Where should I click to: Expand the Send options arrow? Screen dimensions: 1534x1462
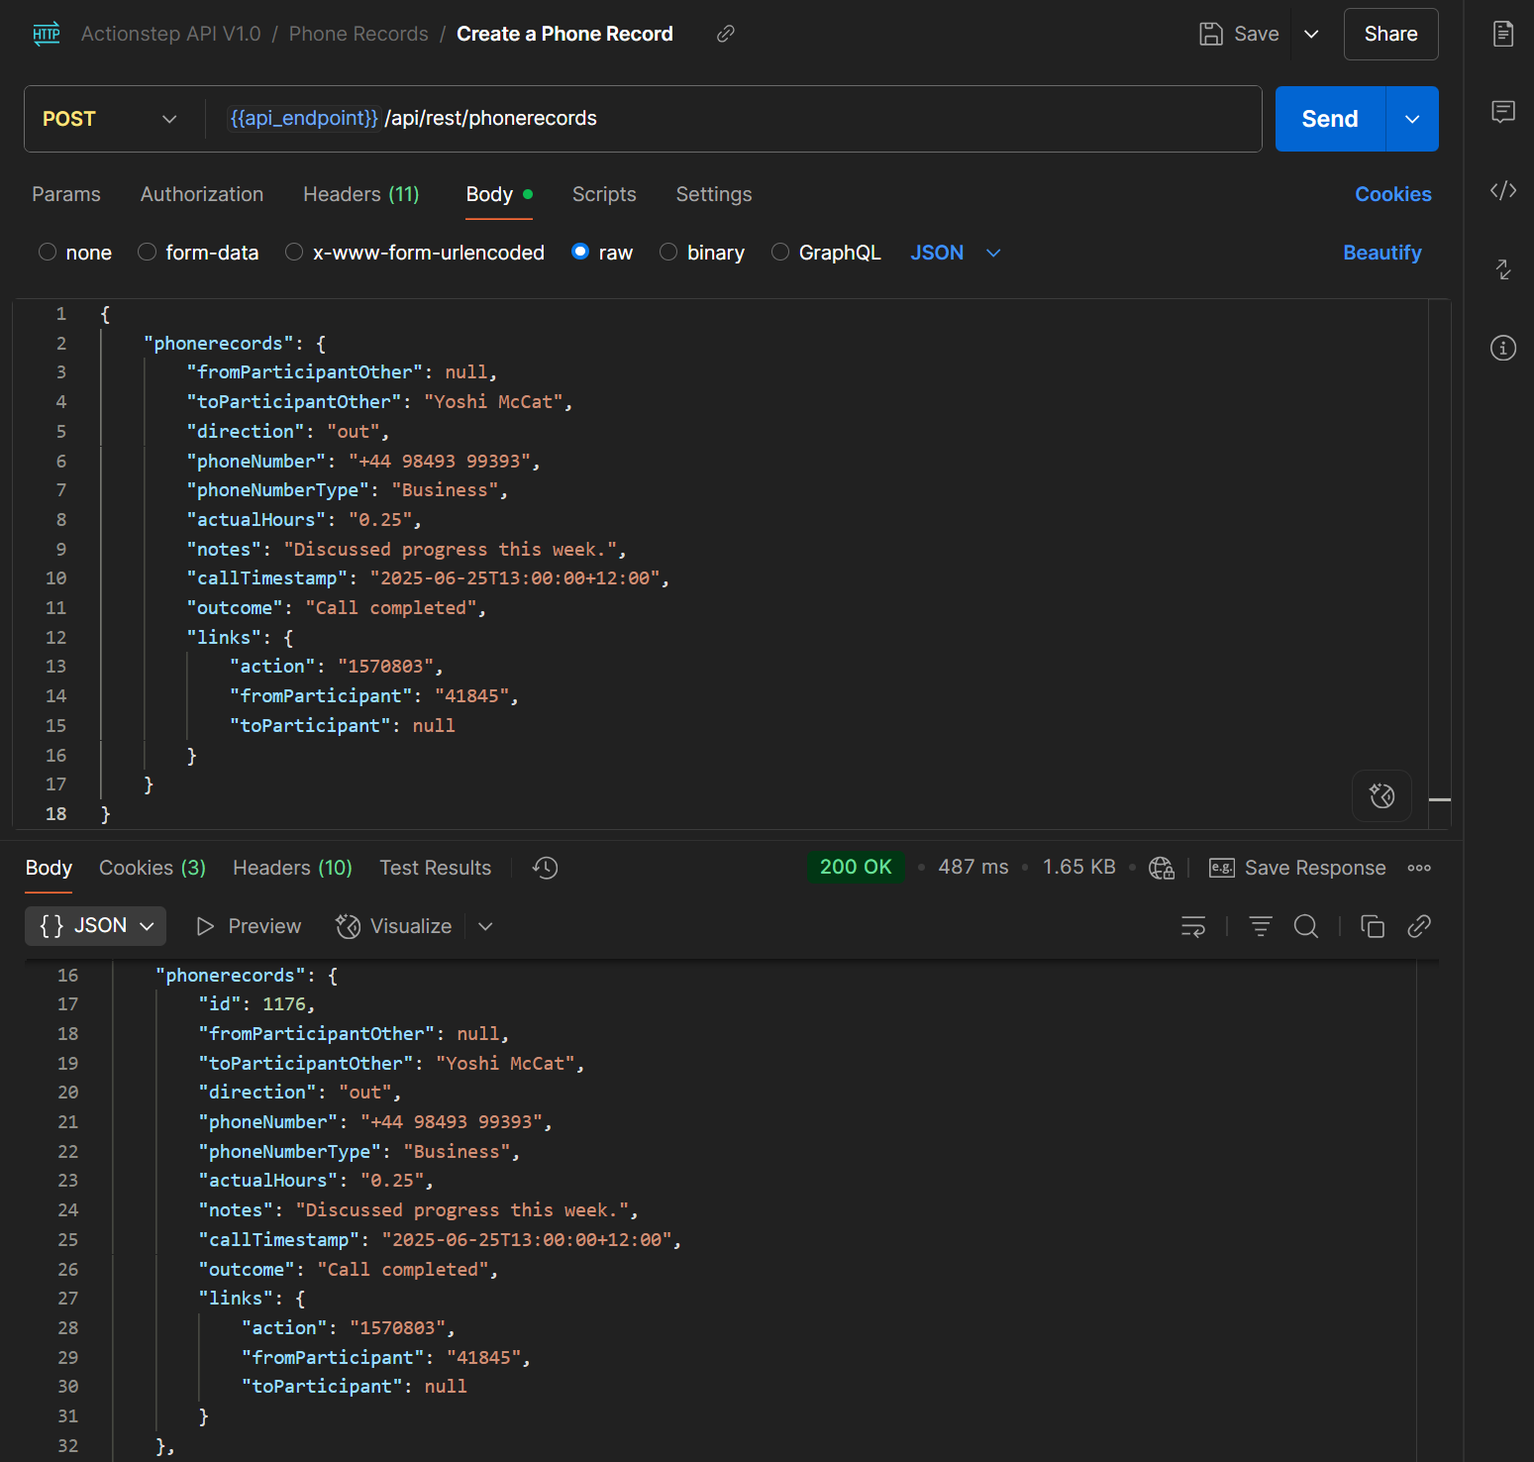[1412, 119]
